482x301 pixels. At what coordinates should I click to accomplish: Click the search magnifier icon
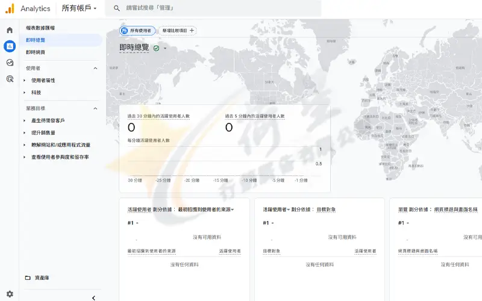tap(117, 8)
